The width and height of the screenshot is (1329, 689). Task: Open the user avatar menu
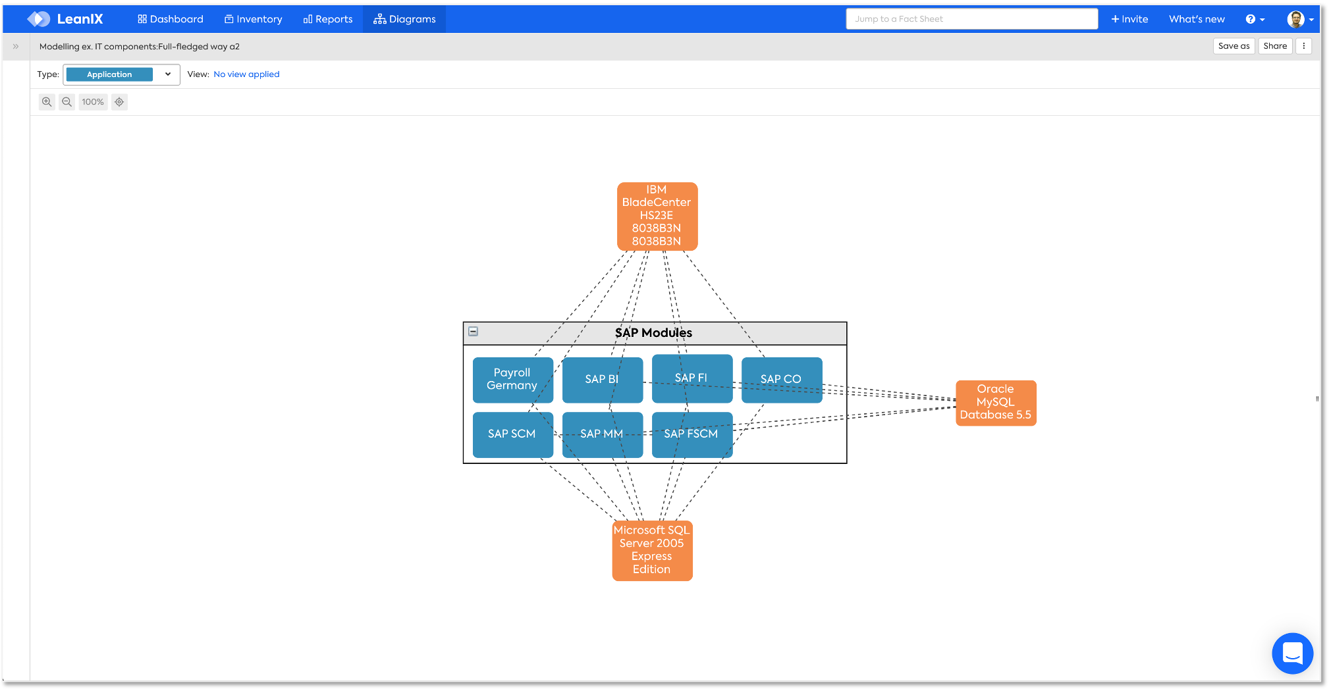(x=1301, y=19)
